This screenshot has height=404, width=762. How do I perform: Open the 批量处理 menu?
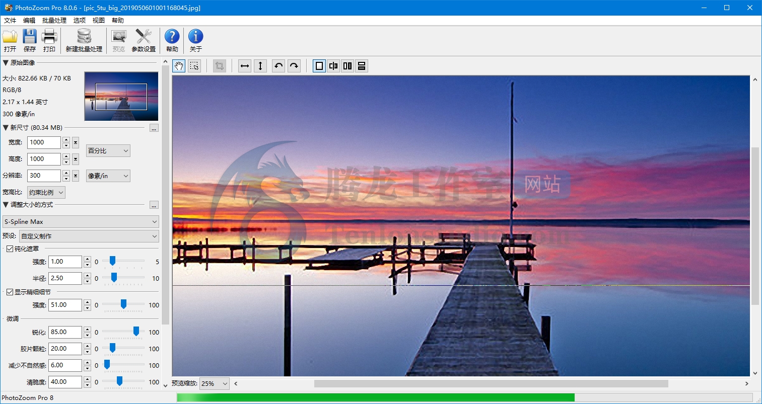(54, 21)
